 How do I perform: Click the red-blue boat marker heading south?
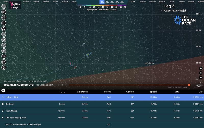(70, 64)
